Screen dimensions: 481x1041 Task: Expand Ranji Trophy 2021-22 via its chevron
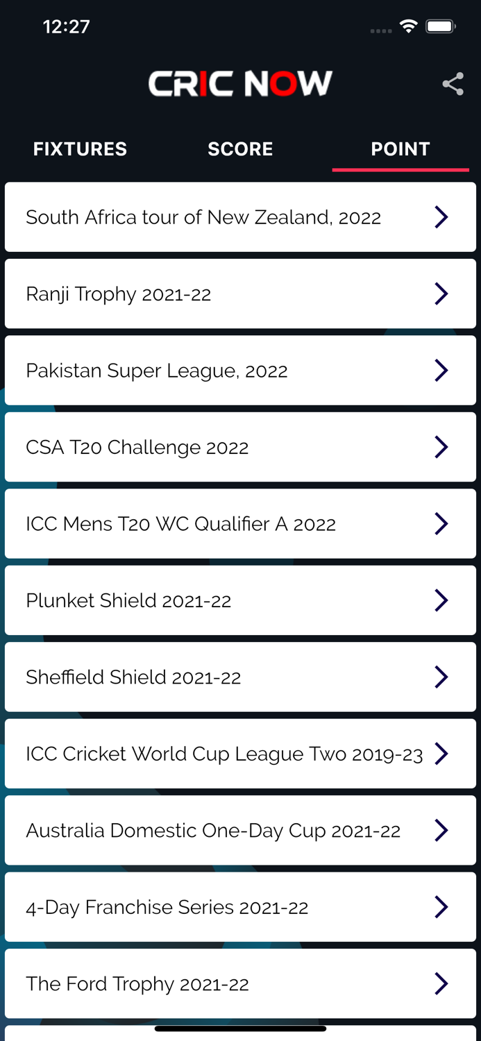click(x=441, y=294)
